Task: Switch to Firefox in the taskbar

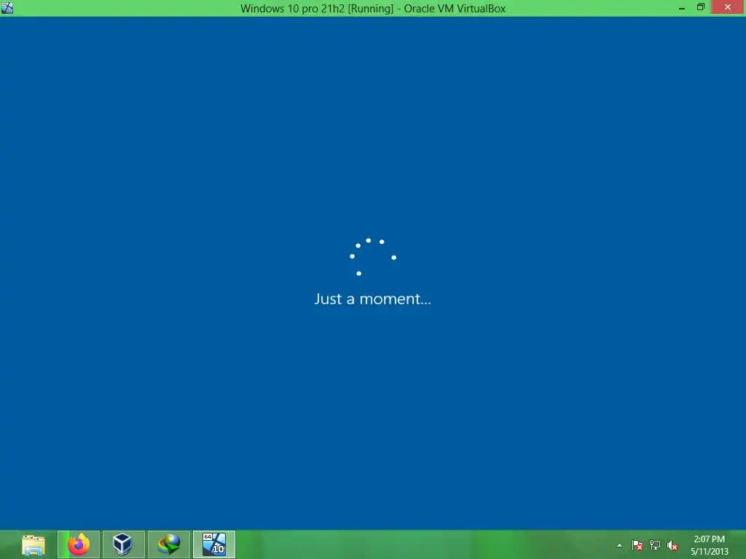Action: (79, 544)
